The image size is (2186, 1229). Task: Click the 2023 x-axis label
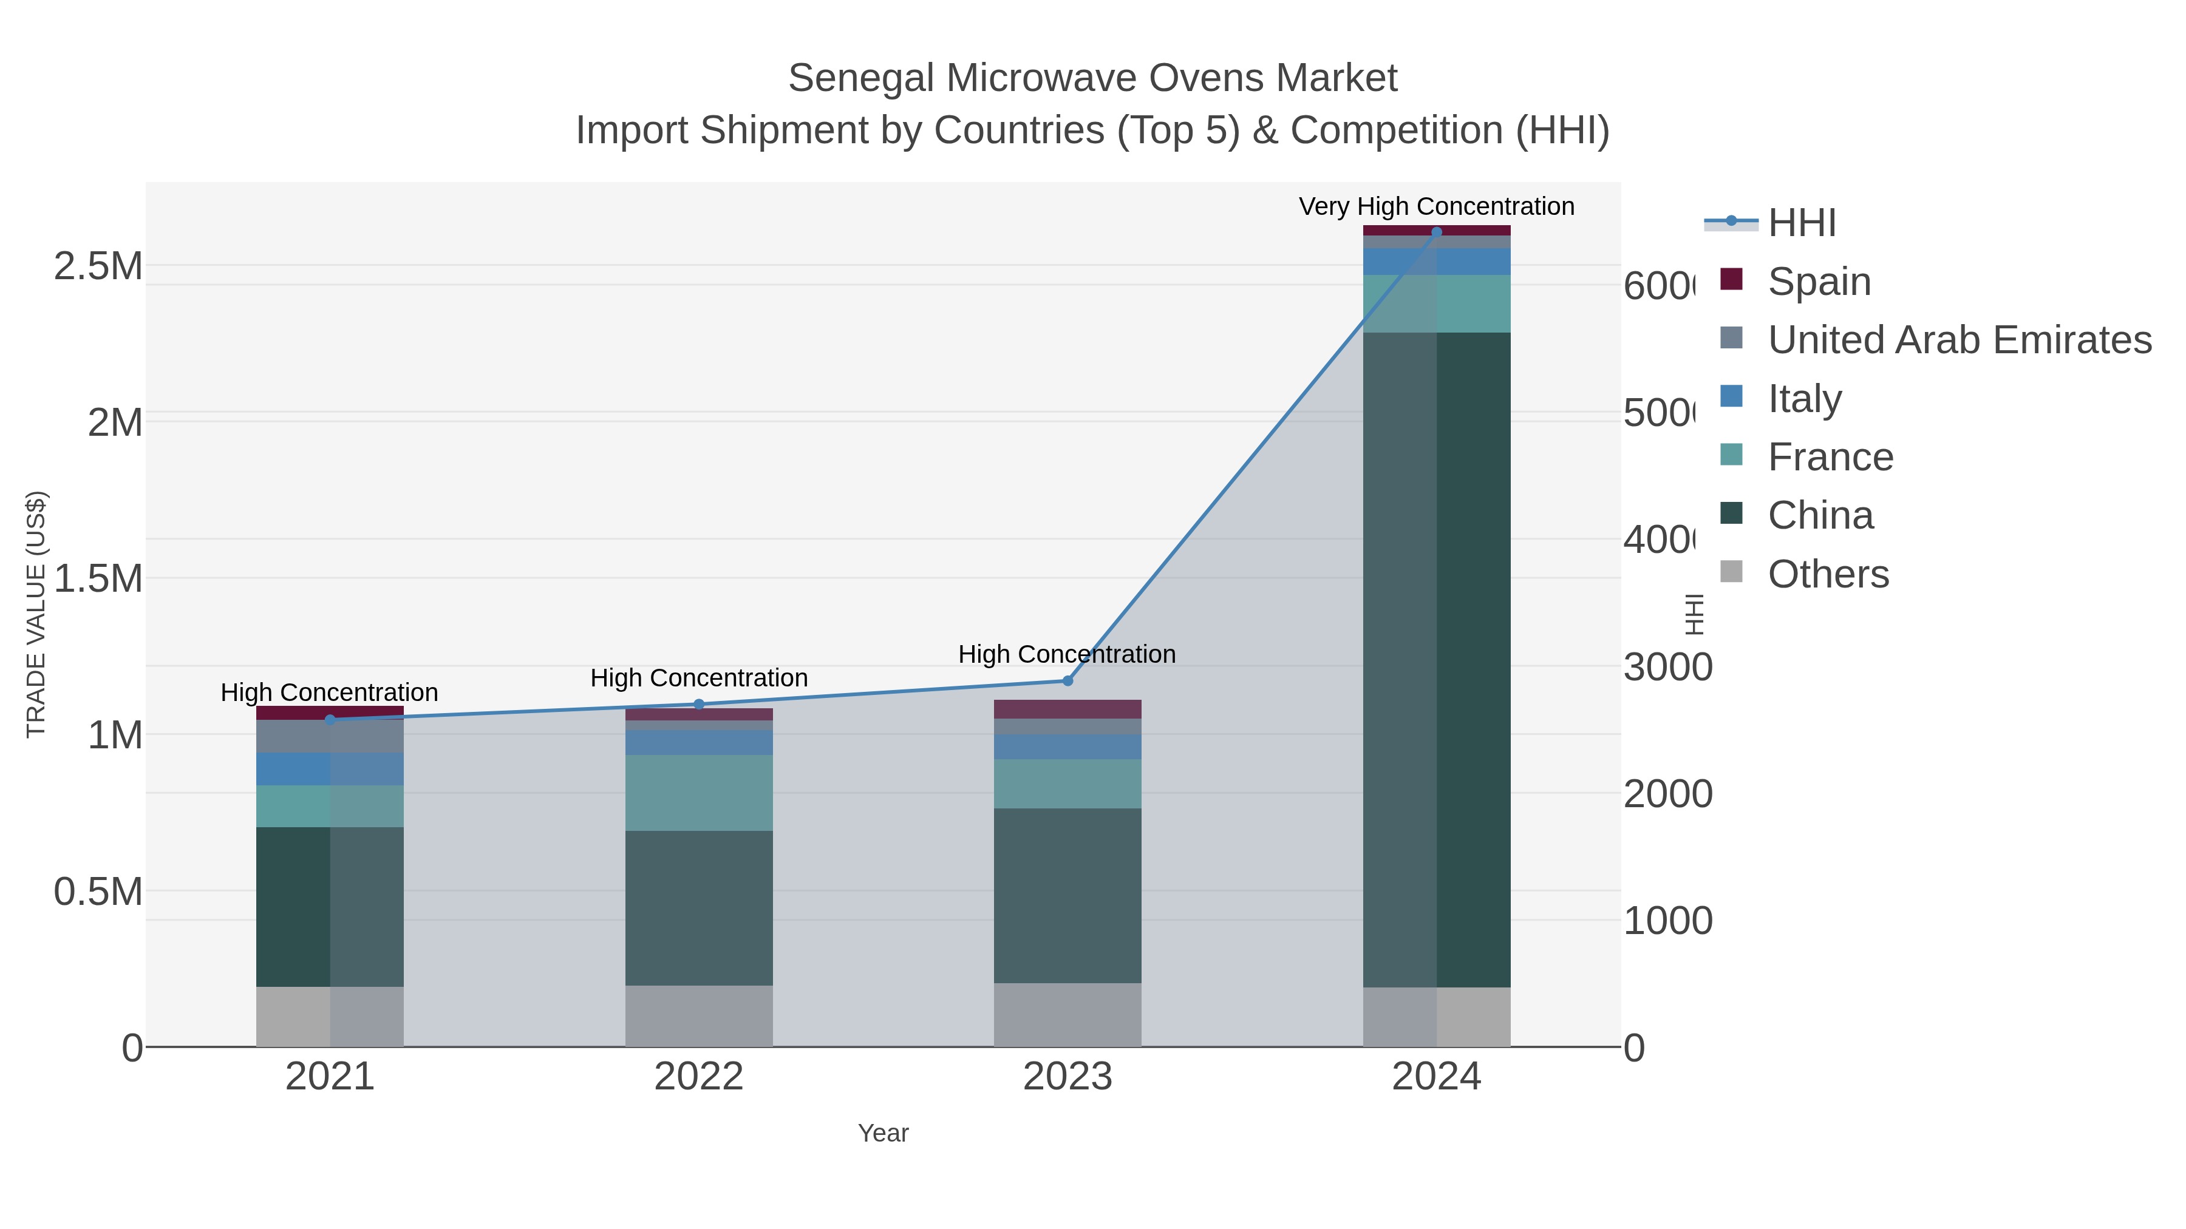point(1067,1076)
